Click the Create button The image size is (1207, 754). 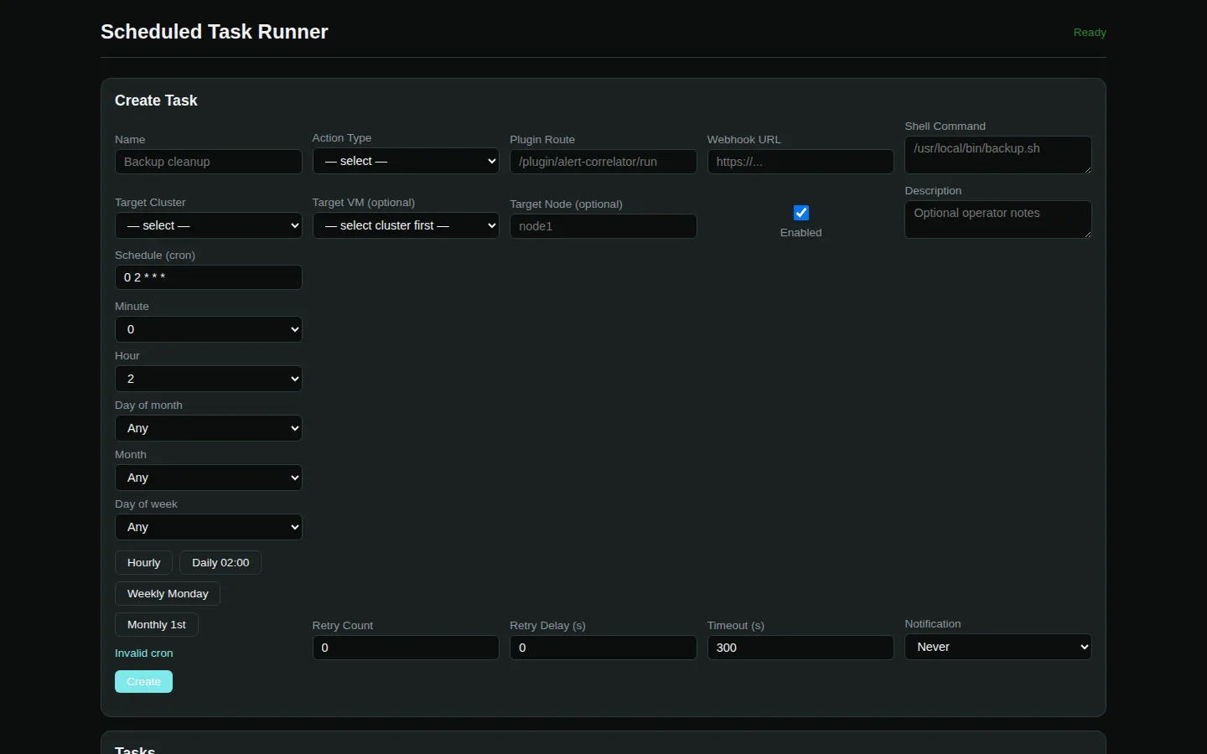[x=143, y=682]
